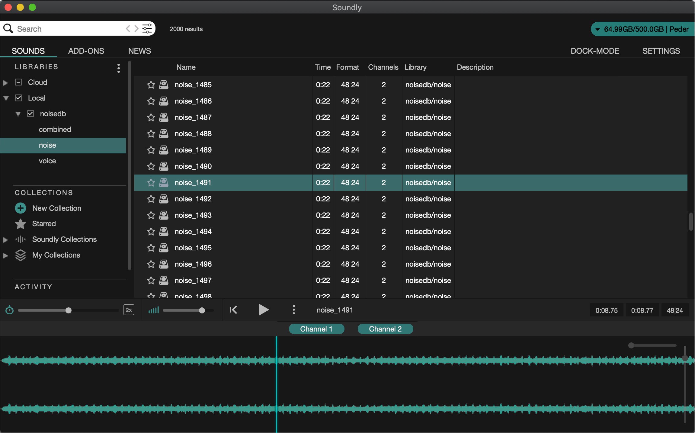
Task: Click the results list scrollbar
Action: [x=691, y=222]
